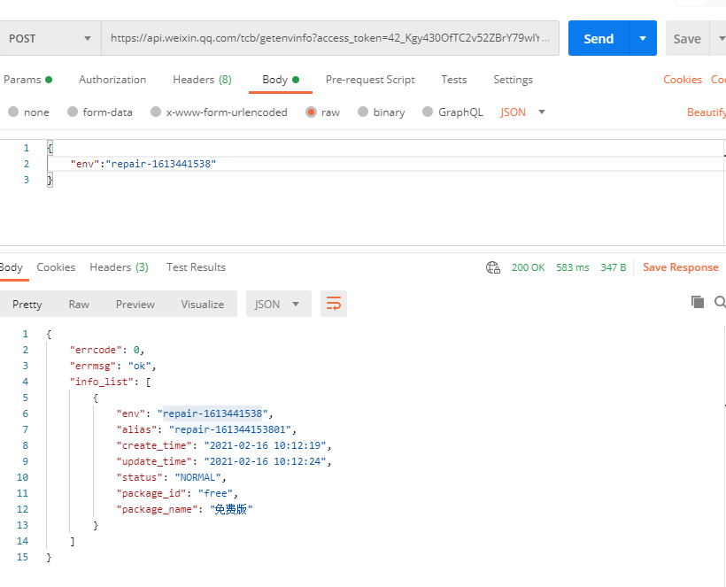Switch response view to Raw

point(79,305)
